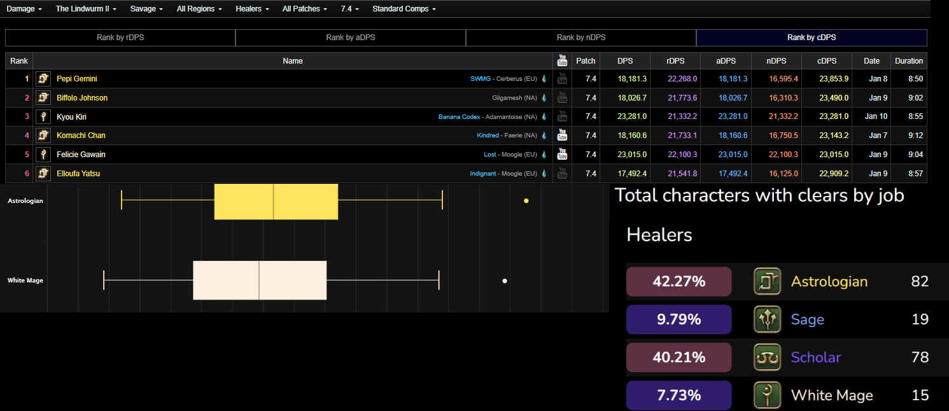Click the YouTube column header icon
The width and height of the screenshot is (949, 411).
point(562,60)
